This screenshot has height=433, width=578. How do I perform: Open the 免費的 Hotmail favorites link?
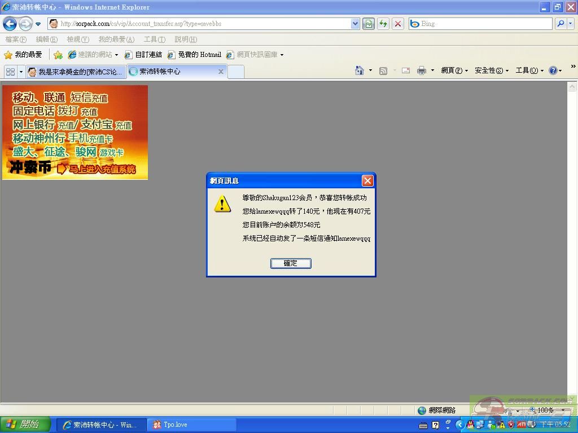(x=195, y=55)
